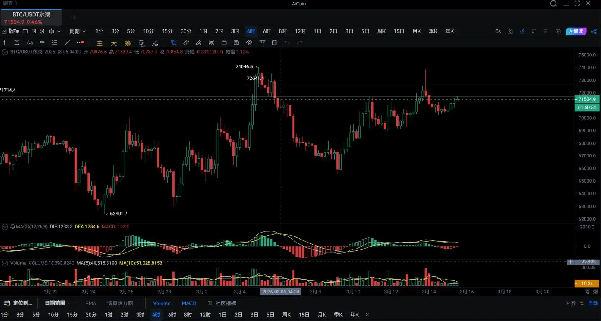The image size is (601, 321).
Task: Click the add window icon beside pencil
Action: tap(534, 31)
